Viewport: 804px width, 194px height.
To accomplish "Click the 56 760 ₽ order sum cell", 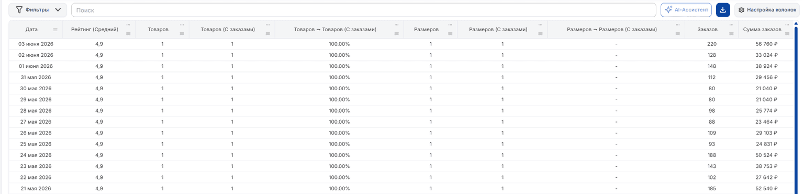I will 763,44.
